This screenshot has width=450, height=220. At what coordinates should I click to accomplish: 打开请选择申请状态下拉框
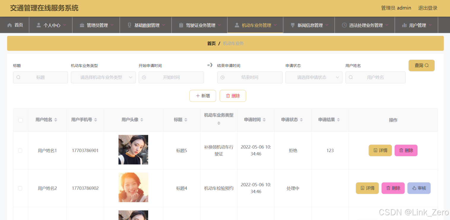[x=314, y=77]
